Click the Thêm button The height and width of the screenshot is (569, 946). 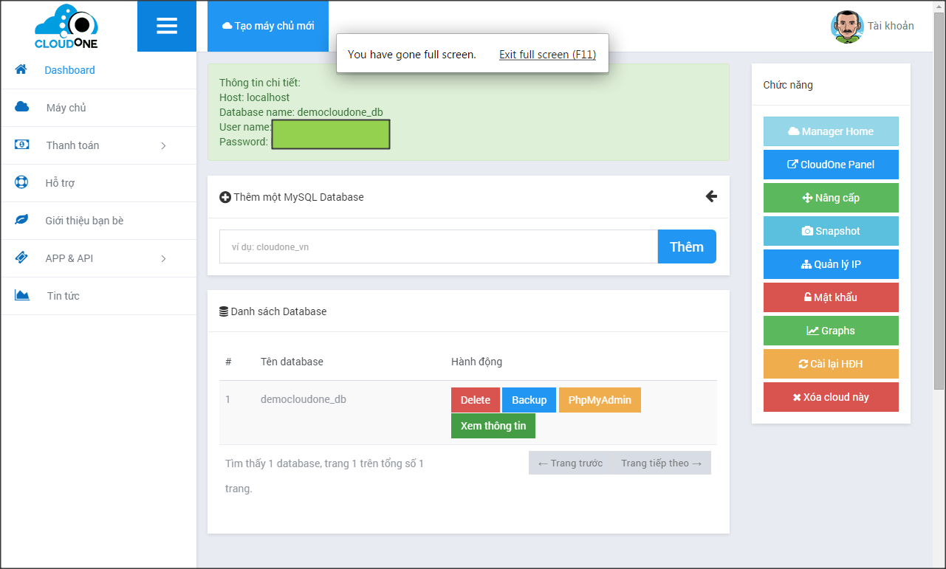point(686,246)
